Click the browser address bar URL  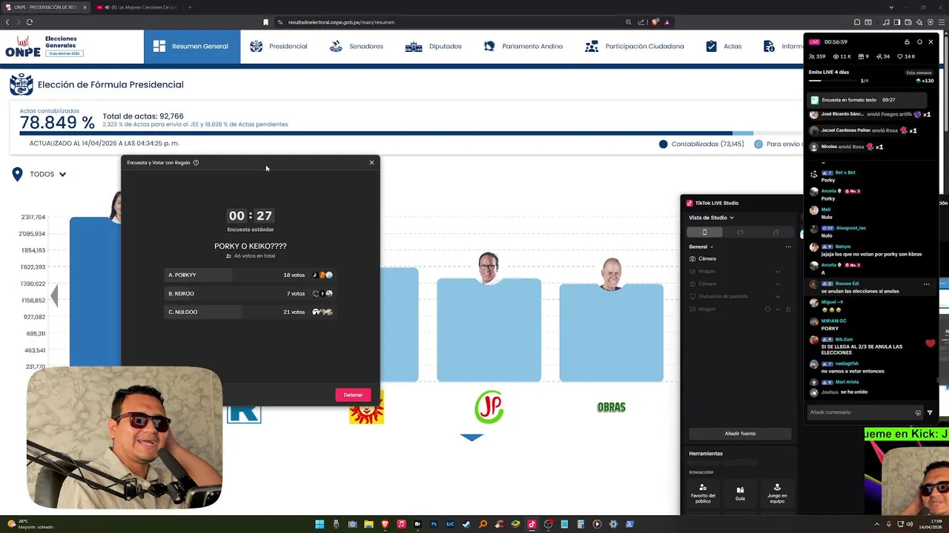coord(341,22)
